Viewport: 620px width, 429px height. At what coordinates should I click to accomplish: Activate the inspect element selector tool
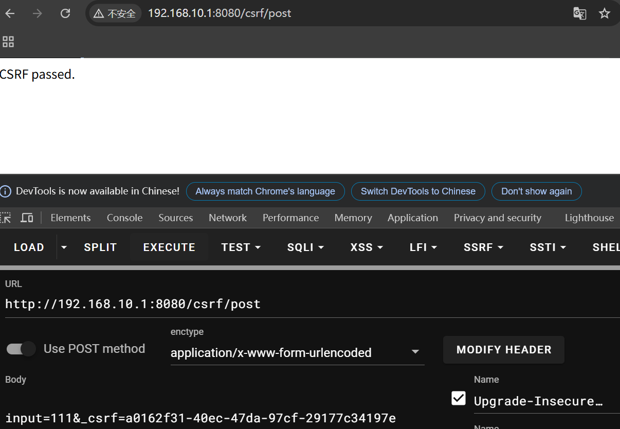coord(6,218)
